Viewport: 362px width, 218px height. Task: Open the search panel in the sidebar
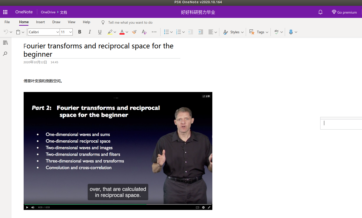(5, 53)
